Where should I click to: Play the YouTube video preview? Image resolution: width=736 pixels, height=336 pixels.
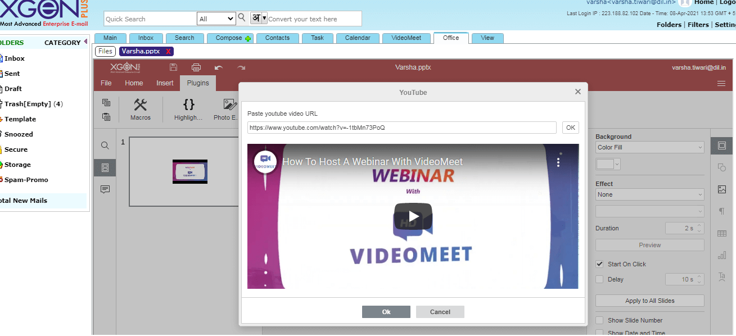(413, 216)
